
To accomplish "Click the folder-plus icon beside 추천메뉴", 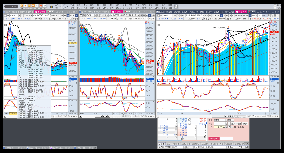I will point(51,7).
